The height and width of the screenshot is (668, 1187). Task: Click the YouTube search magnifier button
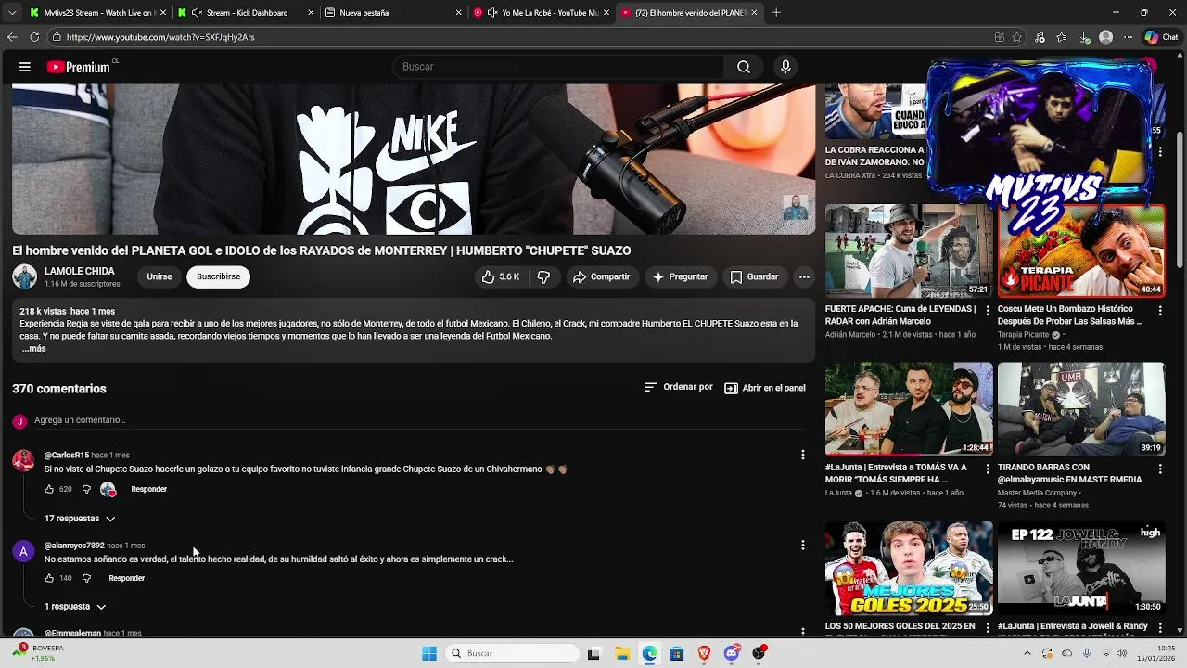tap(744, 67)
